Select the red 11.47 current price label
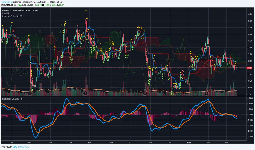Screen dimensions: 255x150 coord(249,68)
